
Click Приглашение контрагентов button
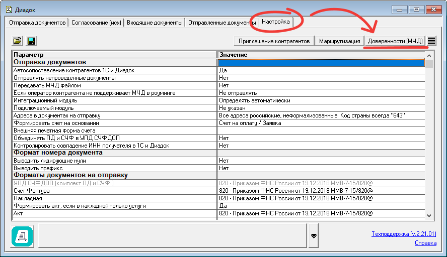coord(274,41)
